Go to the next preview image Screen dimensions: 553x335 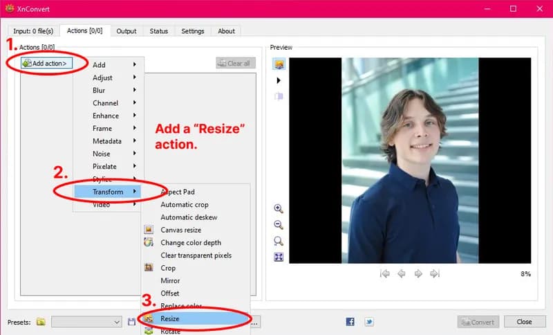click(418, 273)
